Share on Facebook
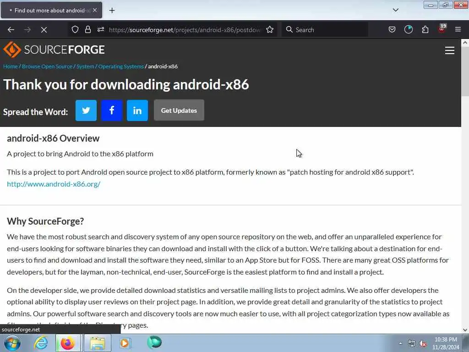469x352 pixels. (112, 110)
